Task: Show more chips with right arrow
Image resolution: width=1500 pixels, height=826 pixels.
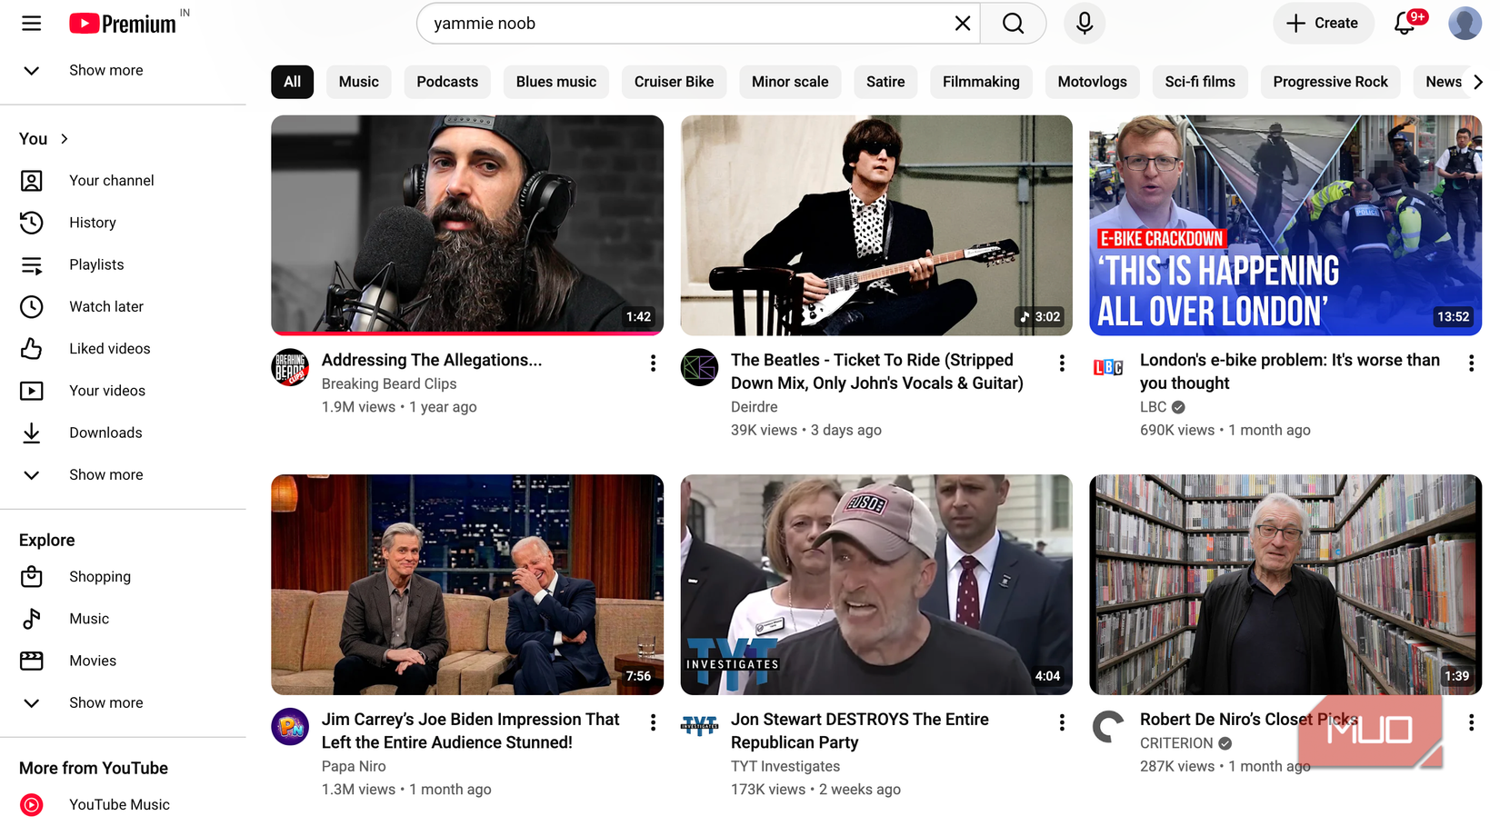Action: (1477, 82)
